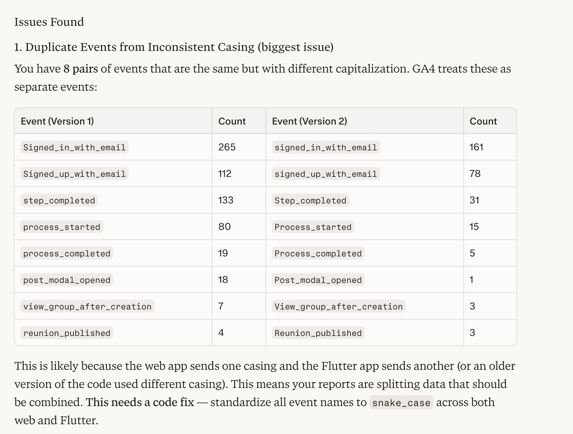Click the inline snake_case code text
The width and height of the screenshot is (573, 434).
pos(401,403)
